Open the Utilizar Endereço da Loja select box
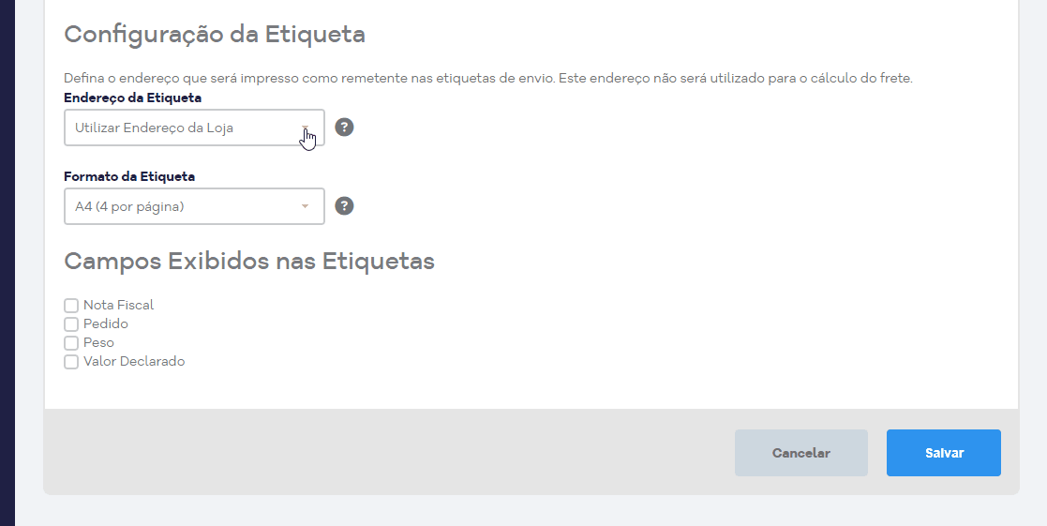The width and height of the screenshot is (1047, 526). pyautogui.click(x=194, y=128)
